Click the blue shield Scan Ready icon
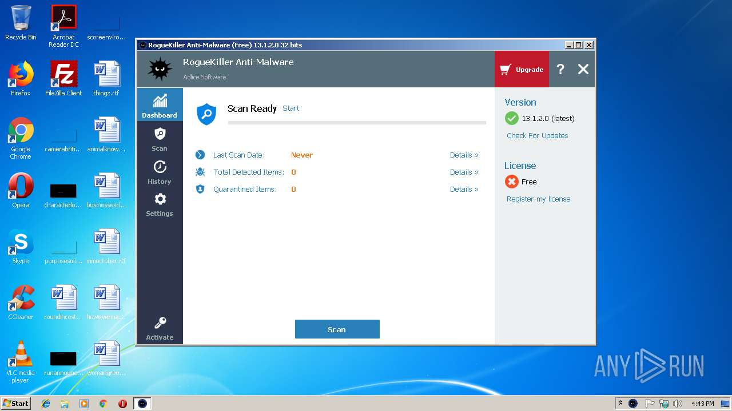 pos(206,114)
